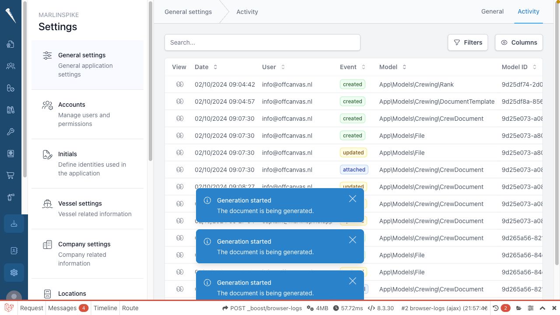Sort by the Event column
Image resolution: width=560 pixels, height=315 pixels.
click(353, 67)
